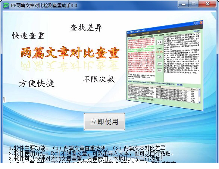Click the line 2.软件使用介绍 description
Screen dimensions: 219x169
pos(91,153)
